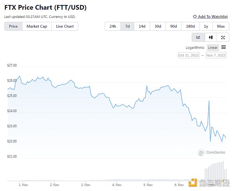Open the Oct 31, 2022 start date field
The width and height of the screenshot is (234, 191).
[x=189, y=55]
